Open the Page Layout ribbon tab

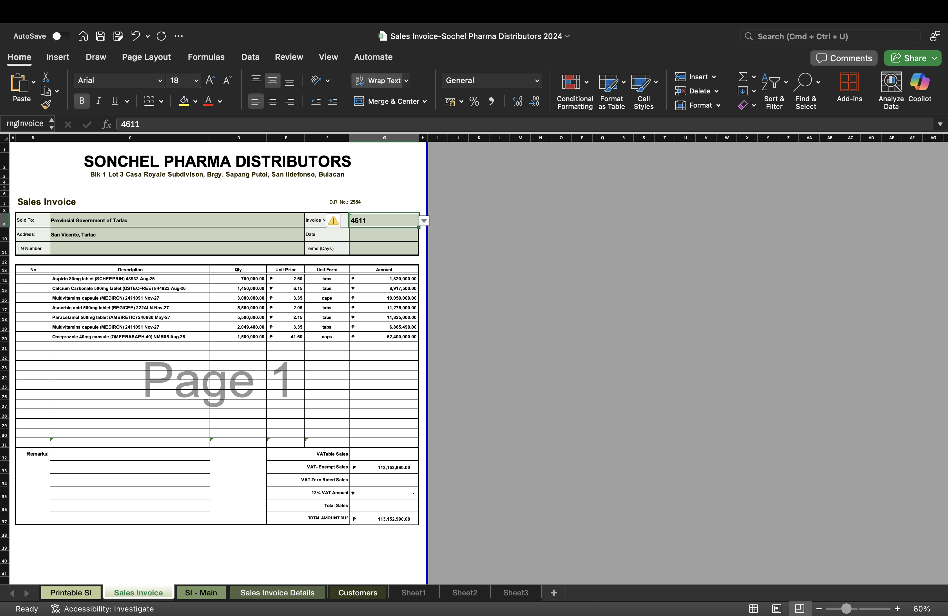(146, 57)
